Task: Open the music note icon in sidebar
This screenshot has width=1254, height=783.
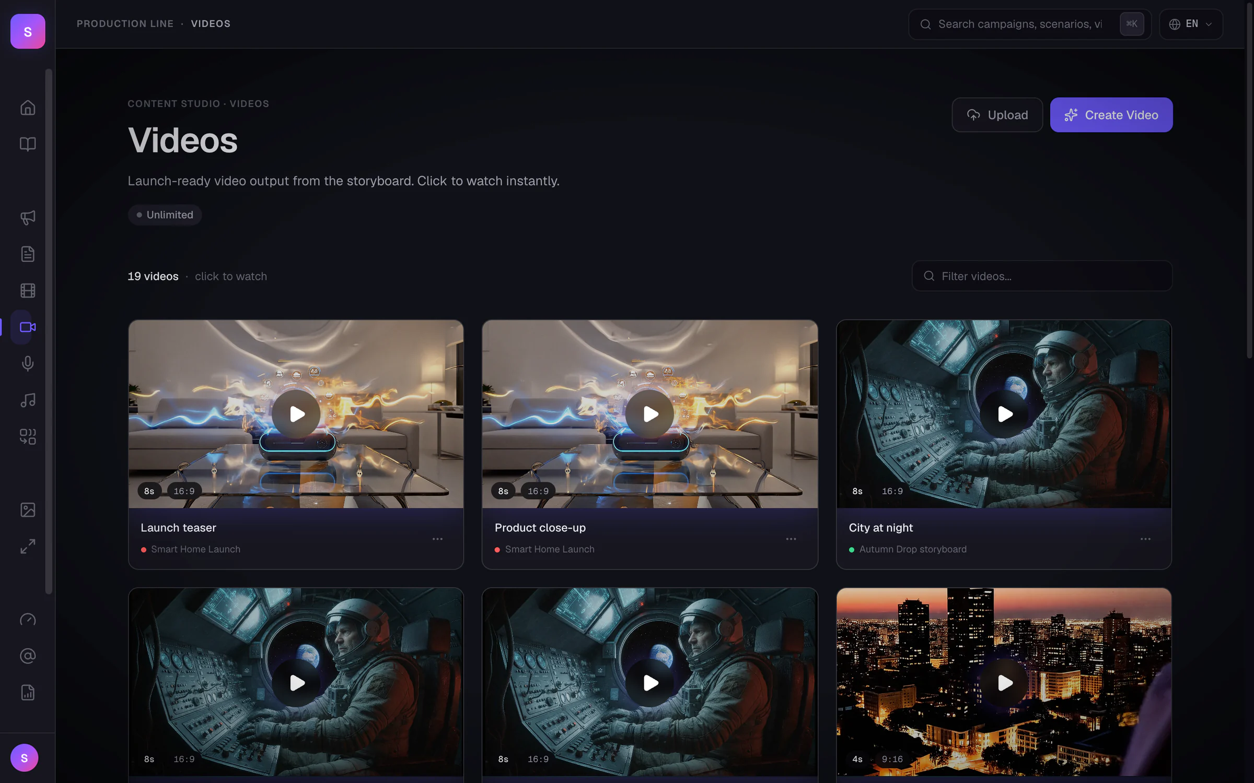Action: 28,400
